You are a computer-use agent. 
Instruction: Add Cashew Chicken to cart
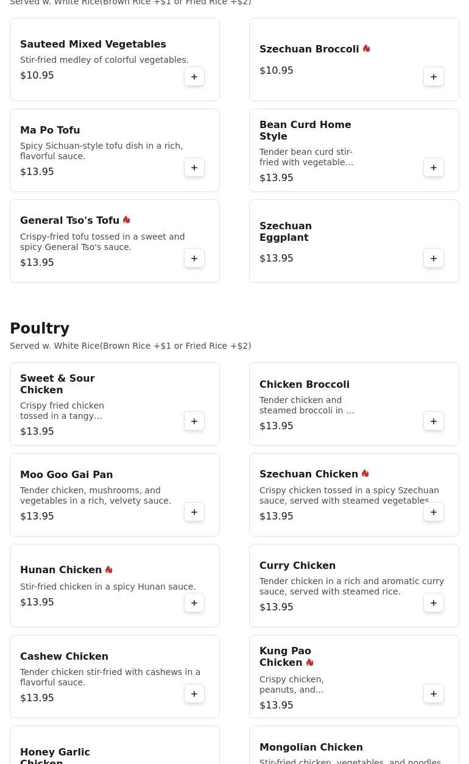click(194, 694)
